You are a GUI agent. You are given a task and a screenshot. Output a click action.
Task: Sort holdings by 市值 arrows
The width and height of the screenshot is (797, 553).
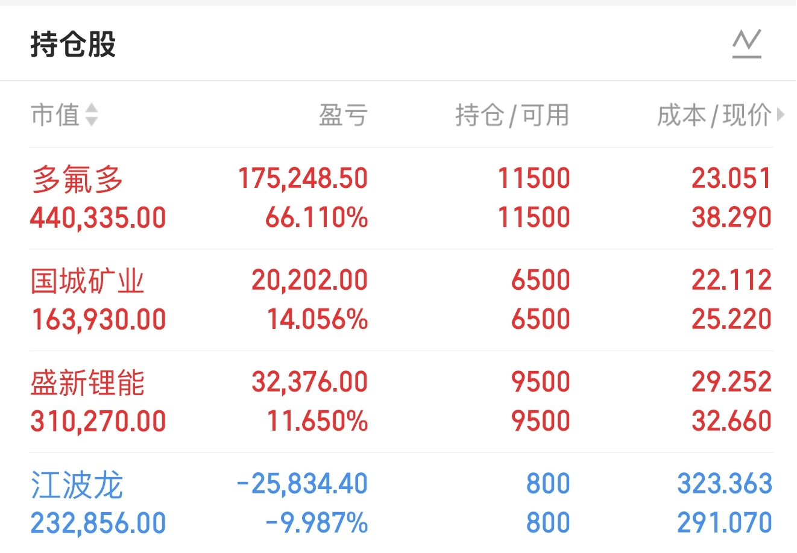click(92, 114)
